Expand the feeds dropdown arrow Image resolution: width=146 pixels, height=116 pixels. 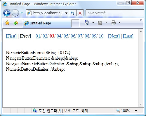click(x=106, y=23)
